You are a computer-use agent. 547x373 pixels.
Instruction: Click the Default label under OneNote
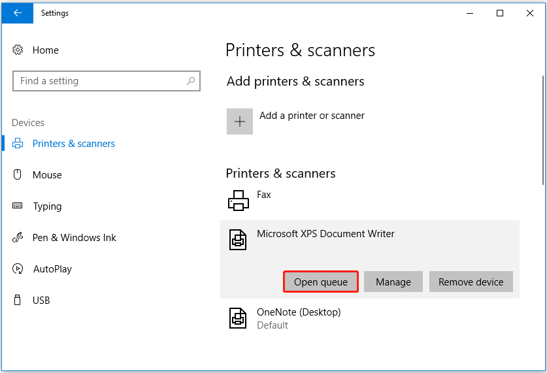[x=273, y=325]
